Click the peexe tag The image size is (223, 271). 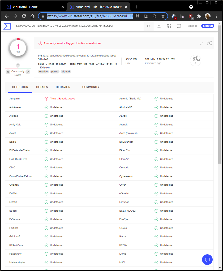[55, 72]
